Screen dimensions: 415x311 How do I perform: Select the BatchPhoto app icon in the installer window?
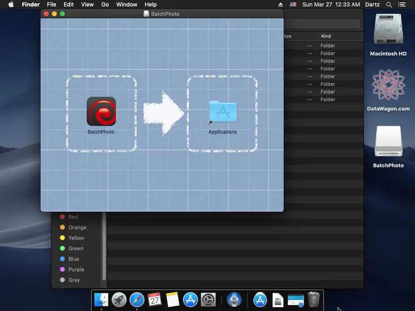[101, 111]
